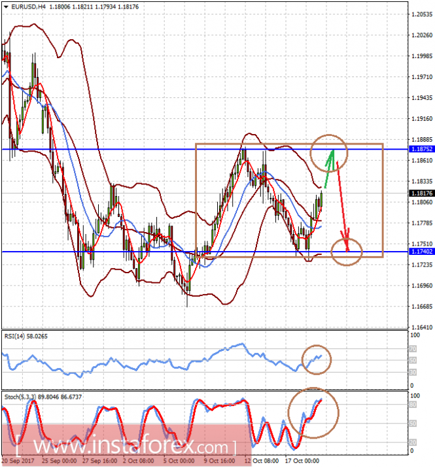
Task: Open the Stoch(5,3,3) indicator label
Action: click(x=43, y=397)
